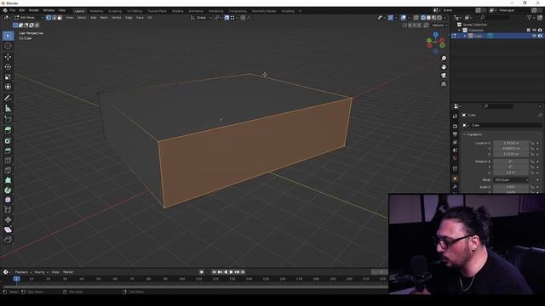
Task: Select the Rotate tool
Action: click(8, 66)
